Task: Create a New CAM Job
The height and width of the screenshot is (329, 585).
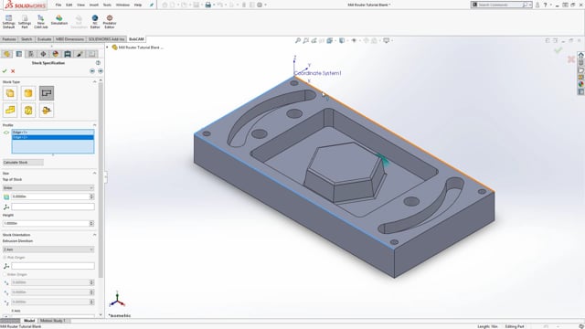Action: point(40,22)
